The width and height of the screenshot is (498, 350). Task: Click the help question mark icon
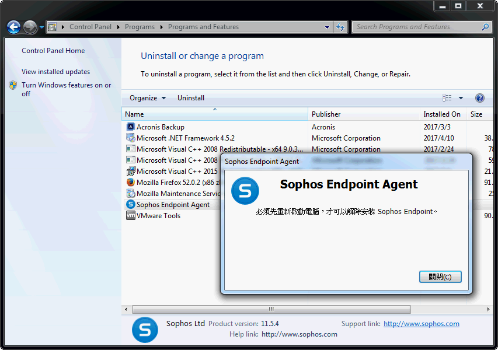[480, 98]
